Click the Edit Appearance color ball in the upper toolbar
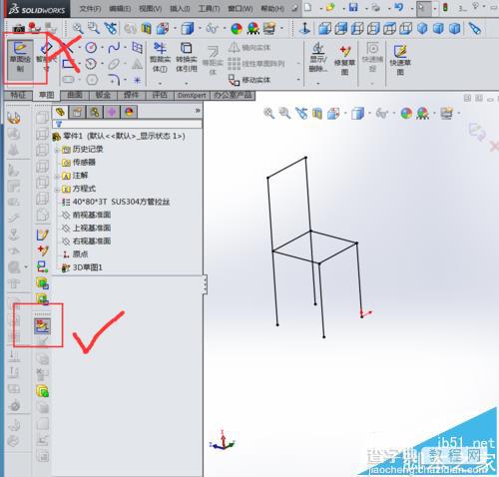Screen dimensions: 499x477 [x=237, y=29]
